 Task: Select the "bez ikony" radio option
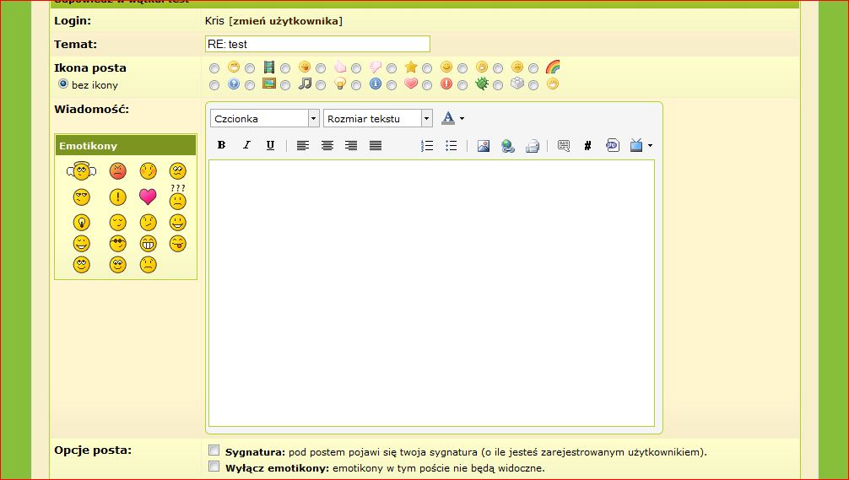(x=63, y=85)
